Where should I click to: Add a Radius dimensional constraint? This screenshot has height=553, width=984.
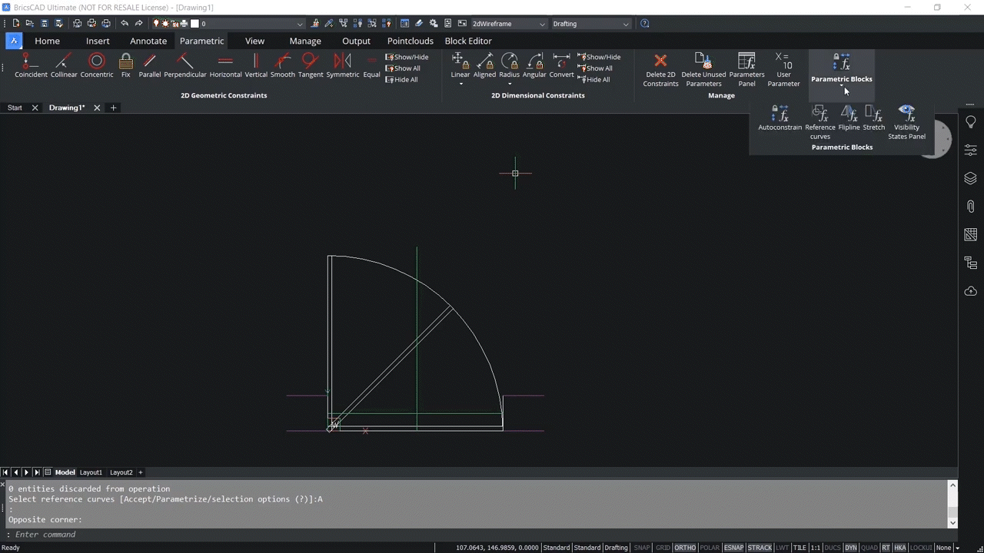(x=510, y=65)
